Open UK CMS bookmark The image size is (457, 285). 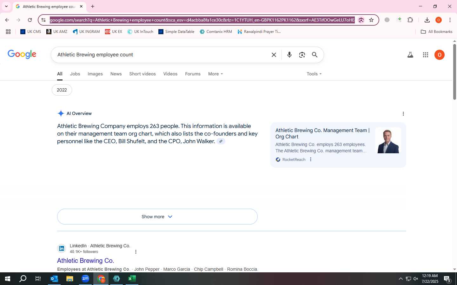31,32
